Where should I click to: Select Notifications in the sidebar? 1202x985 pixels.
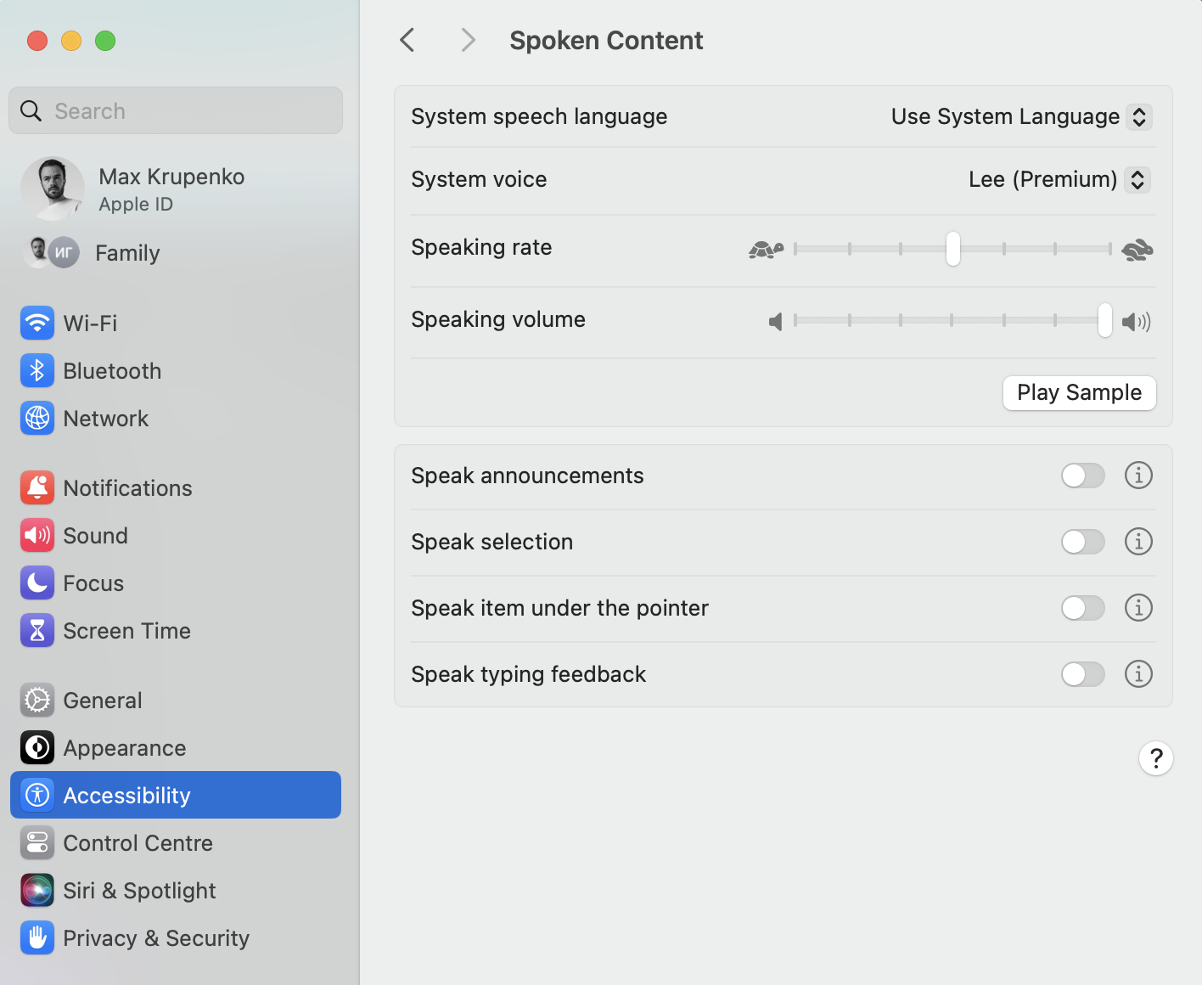click(x=127, y=488)
